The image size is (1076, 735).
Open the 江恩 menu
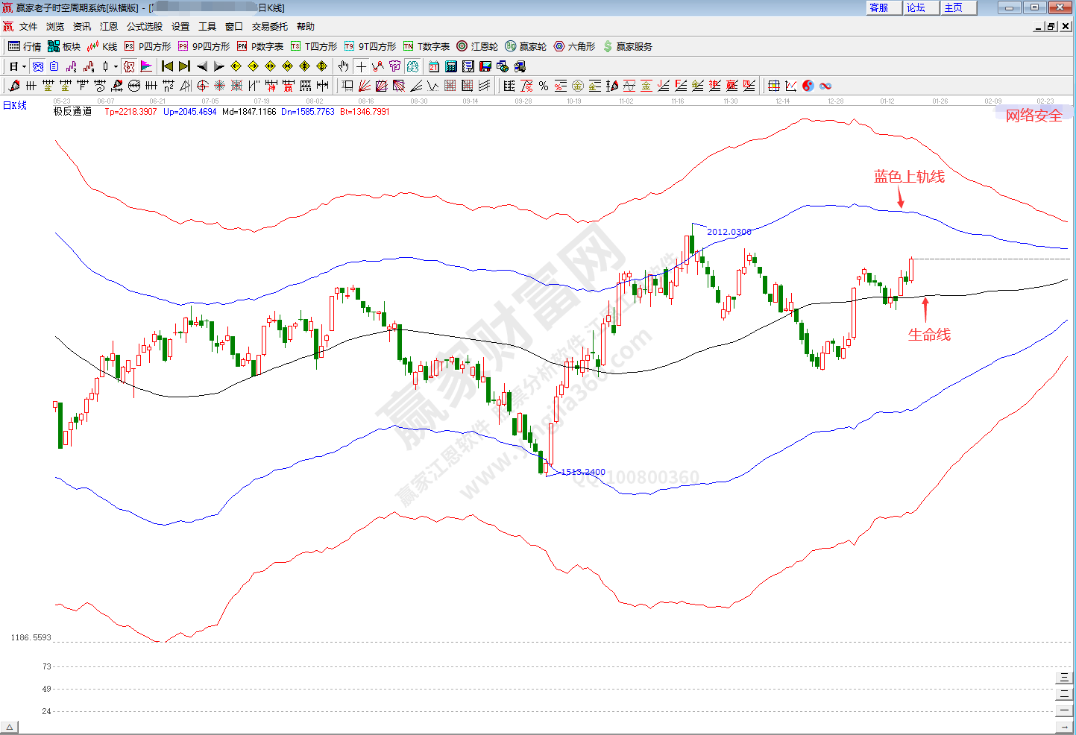click(109, 26)
